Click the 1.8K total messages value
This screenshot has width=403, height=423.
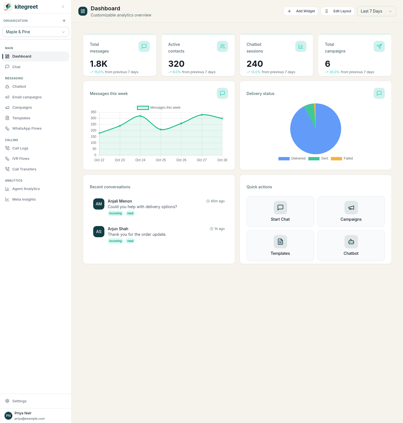tap(99, 64)
